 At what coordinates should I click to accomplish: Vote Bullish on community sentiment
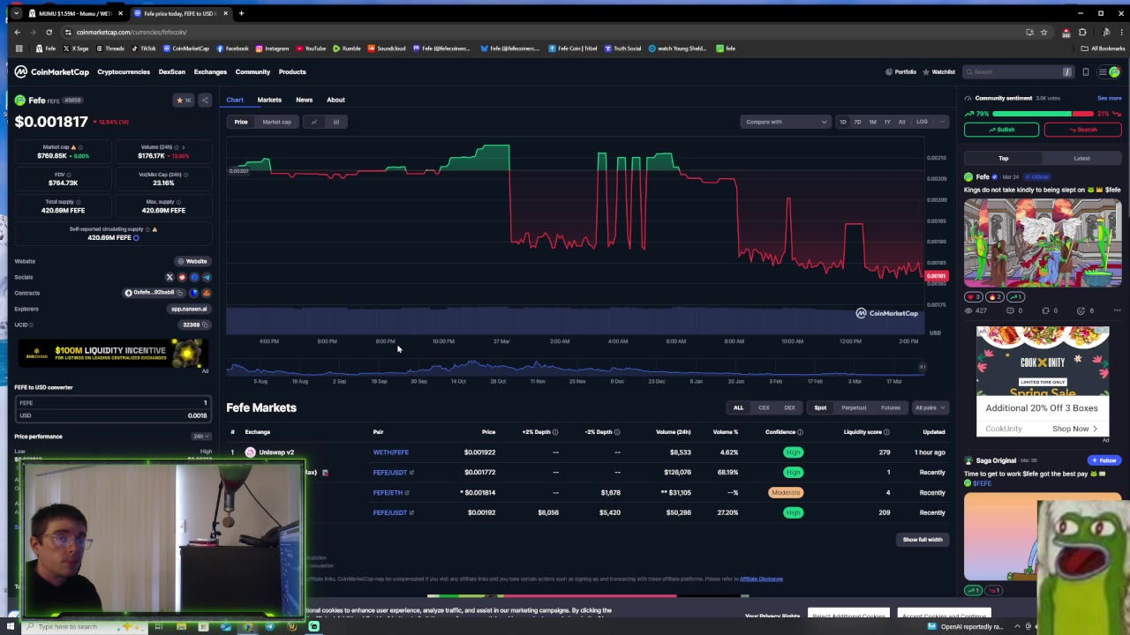click(x=1001, y=130)
